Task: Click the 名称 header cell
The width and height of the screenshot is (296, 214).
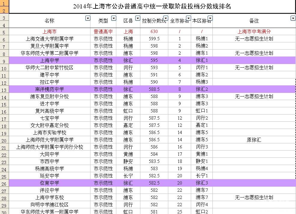Action: tap(50, 21)
